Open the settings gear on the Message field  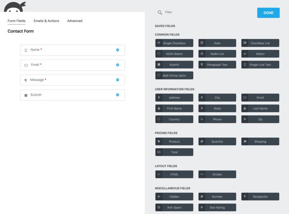(117, 80)
